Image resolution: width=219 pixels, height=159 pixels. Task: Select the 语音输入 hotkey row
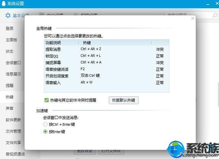click(106, 83)
